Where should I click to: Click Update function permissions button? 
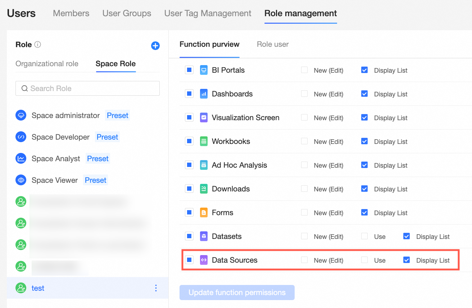(x=237, y=293)
